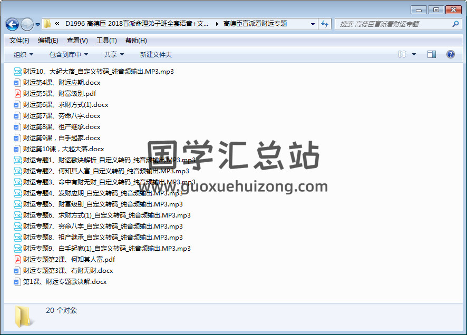Select Word icon of 财运第6课、求财方式(1).docx
The width and height of the screenshot is (467, 335).
[x=17, y=105]
